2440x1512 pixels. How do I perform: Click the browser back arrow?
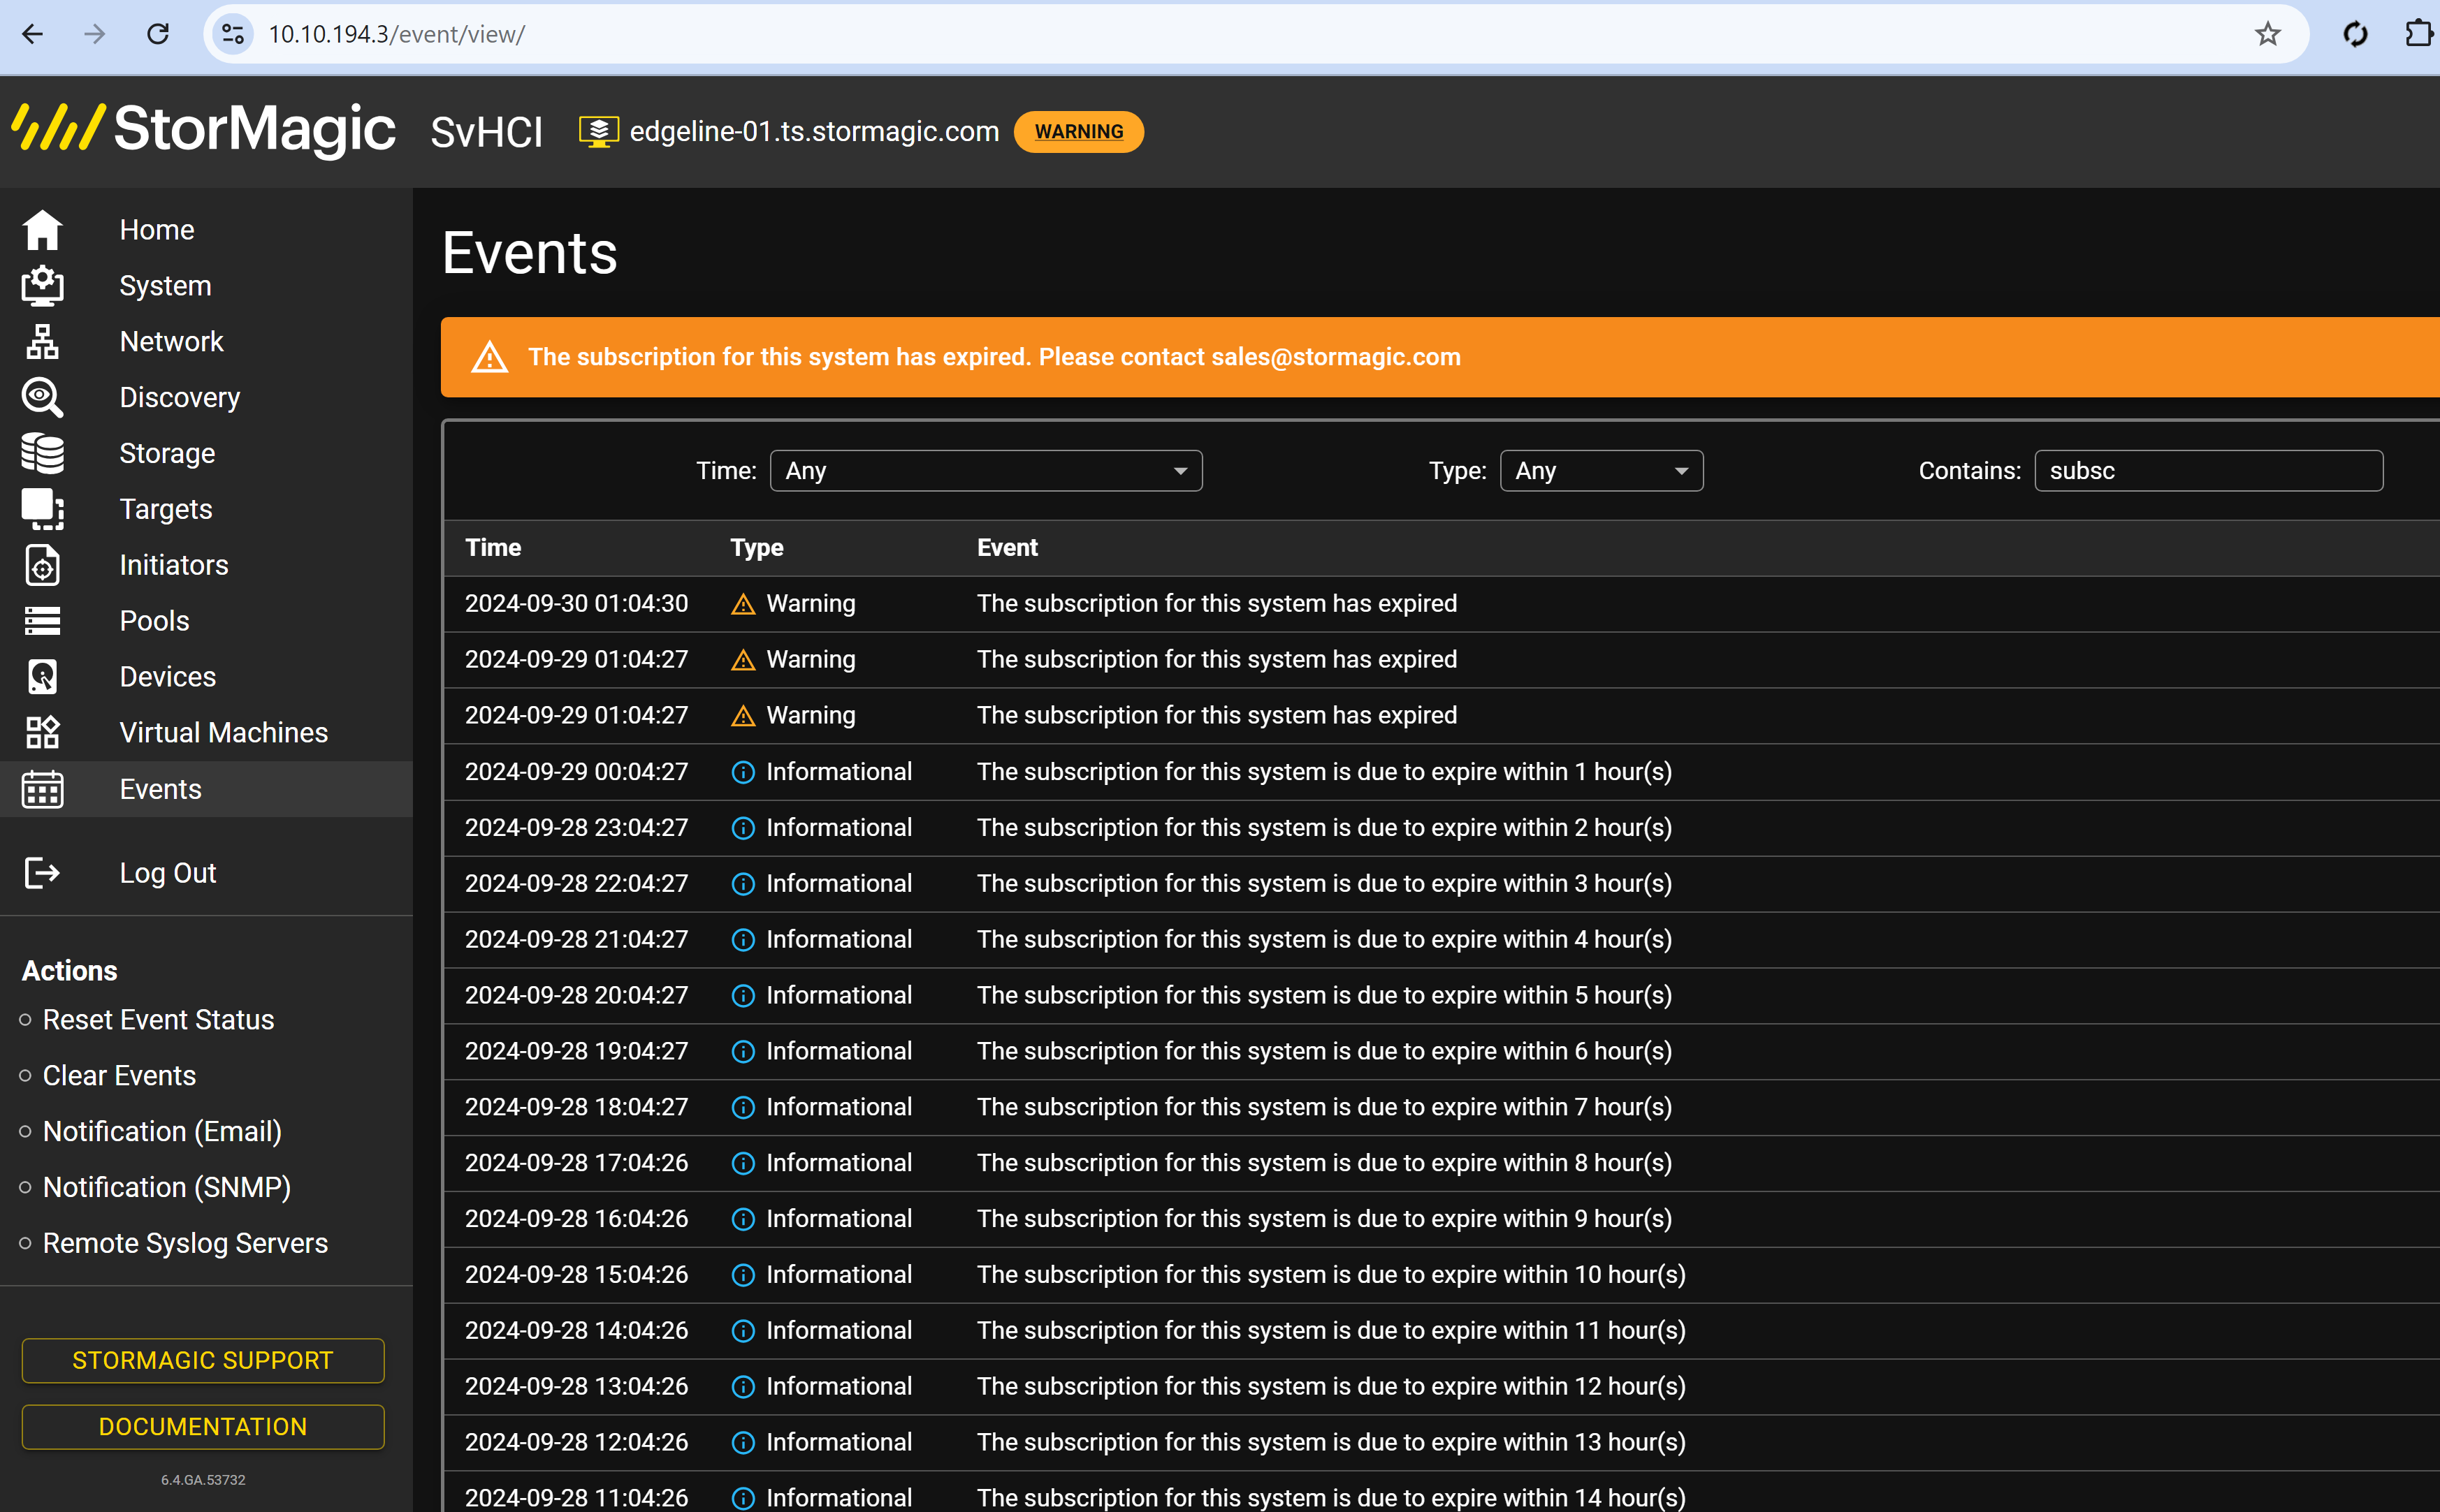click(x=32, y=34)
